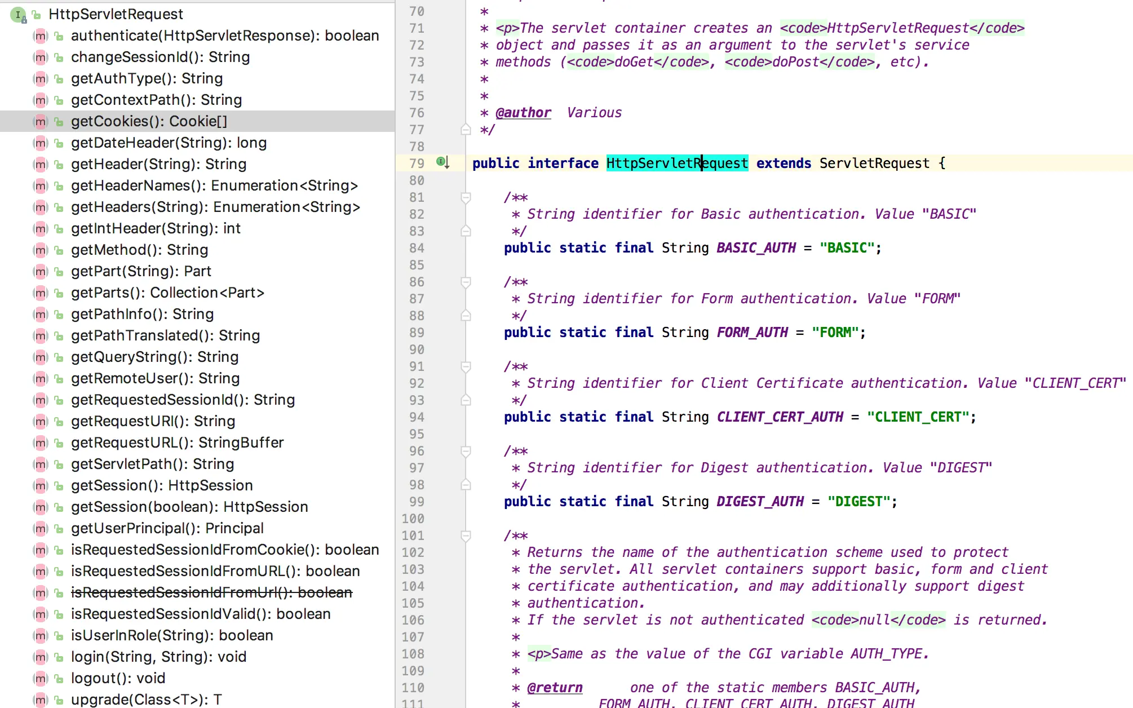Click method icon next to getCookies()
1133x708 pixels.
tap(40, 121)
